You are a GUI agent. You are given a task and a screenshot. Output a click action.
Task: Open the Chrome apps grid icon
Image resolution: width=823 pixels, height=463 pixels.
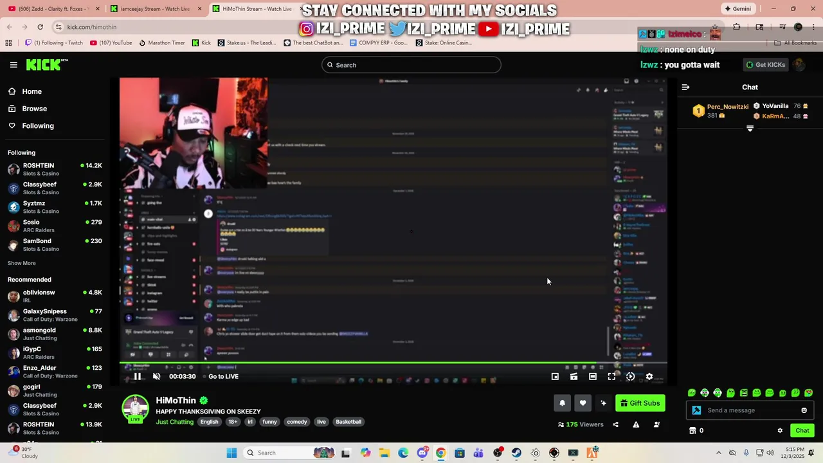(x=8, y=43)
